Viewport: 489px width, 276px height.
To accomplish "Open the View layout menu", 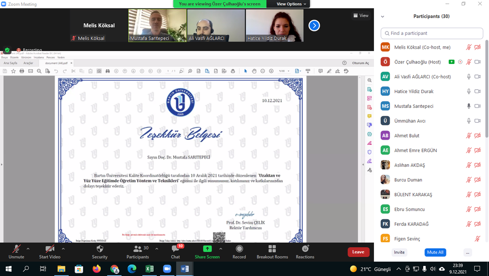I will pos(361,15).
